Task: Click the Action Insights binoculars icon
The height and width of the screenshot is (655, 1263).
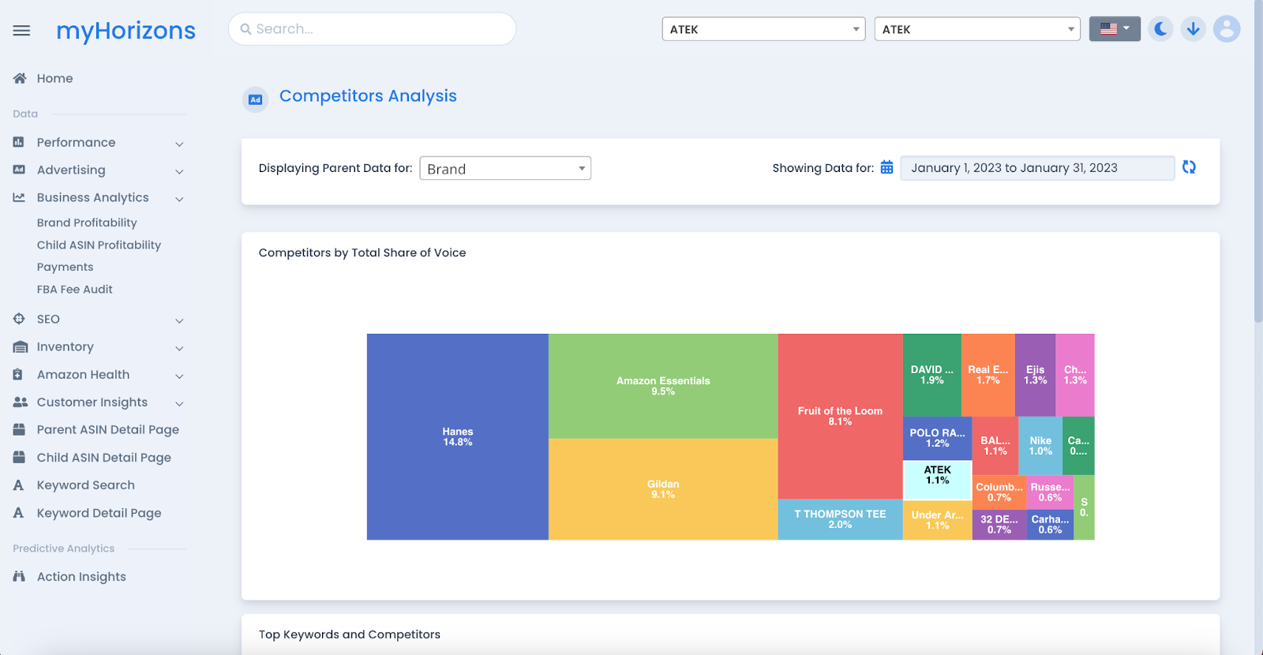Action: pyautogui.click(x=19, y=576)
